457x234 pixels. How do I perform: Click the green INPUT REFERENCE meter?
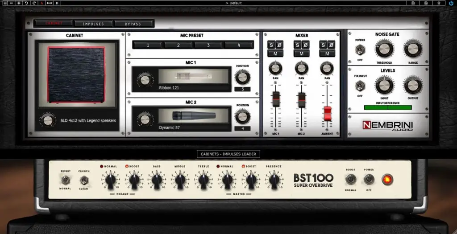point(388,107)
